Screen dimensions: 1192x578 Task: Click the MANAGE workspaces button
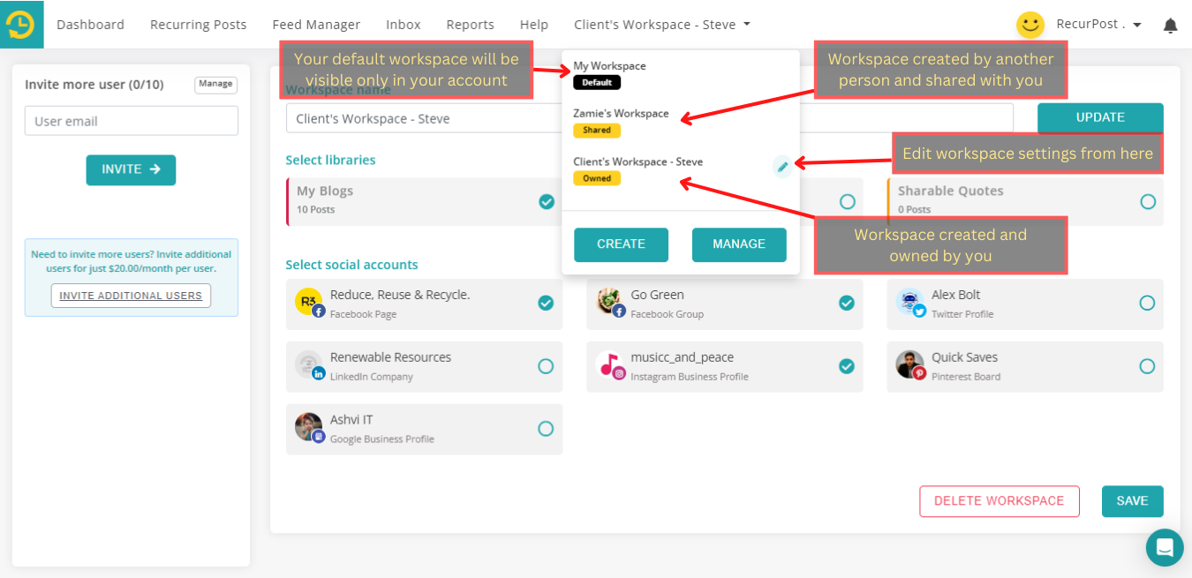739,244
